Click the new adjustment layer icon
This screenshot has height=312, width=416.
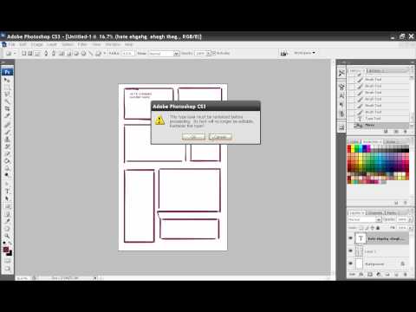click(x=379, y=274)
